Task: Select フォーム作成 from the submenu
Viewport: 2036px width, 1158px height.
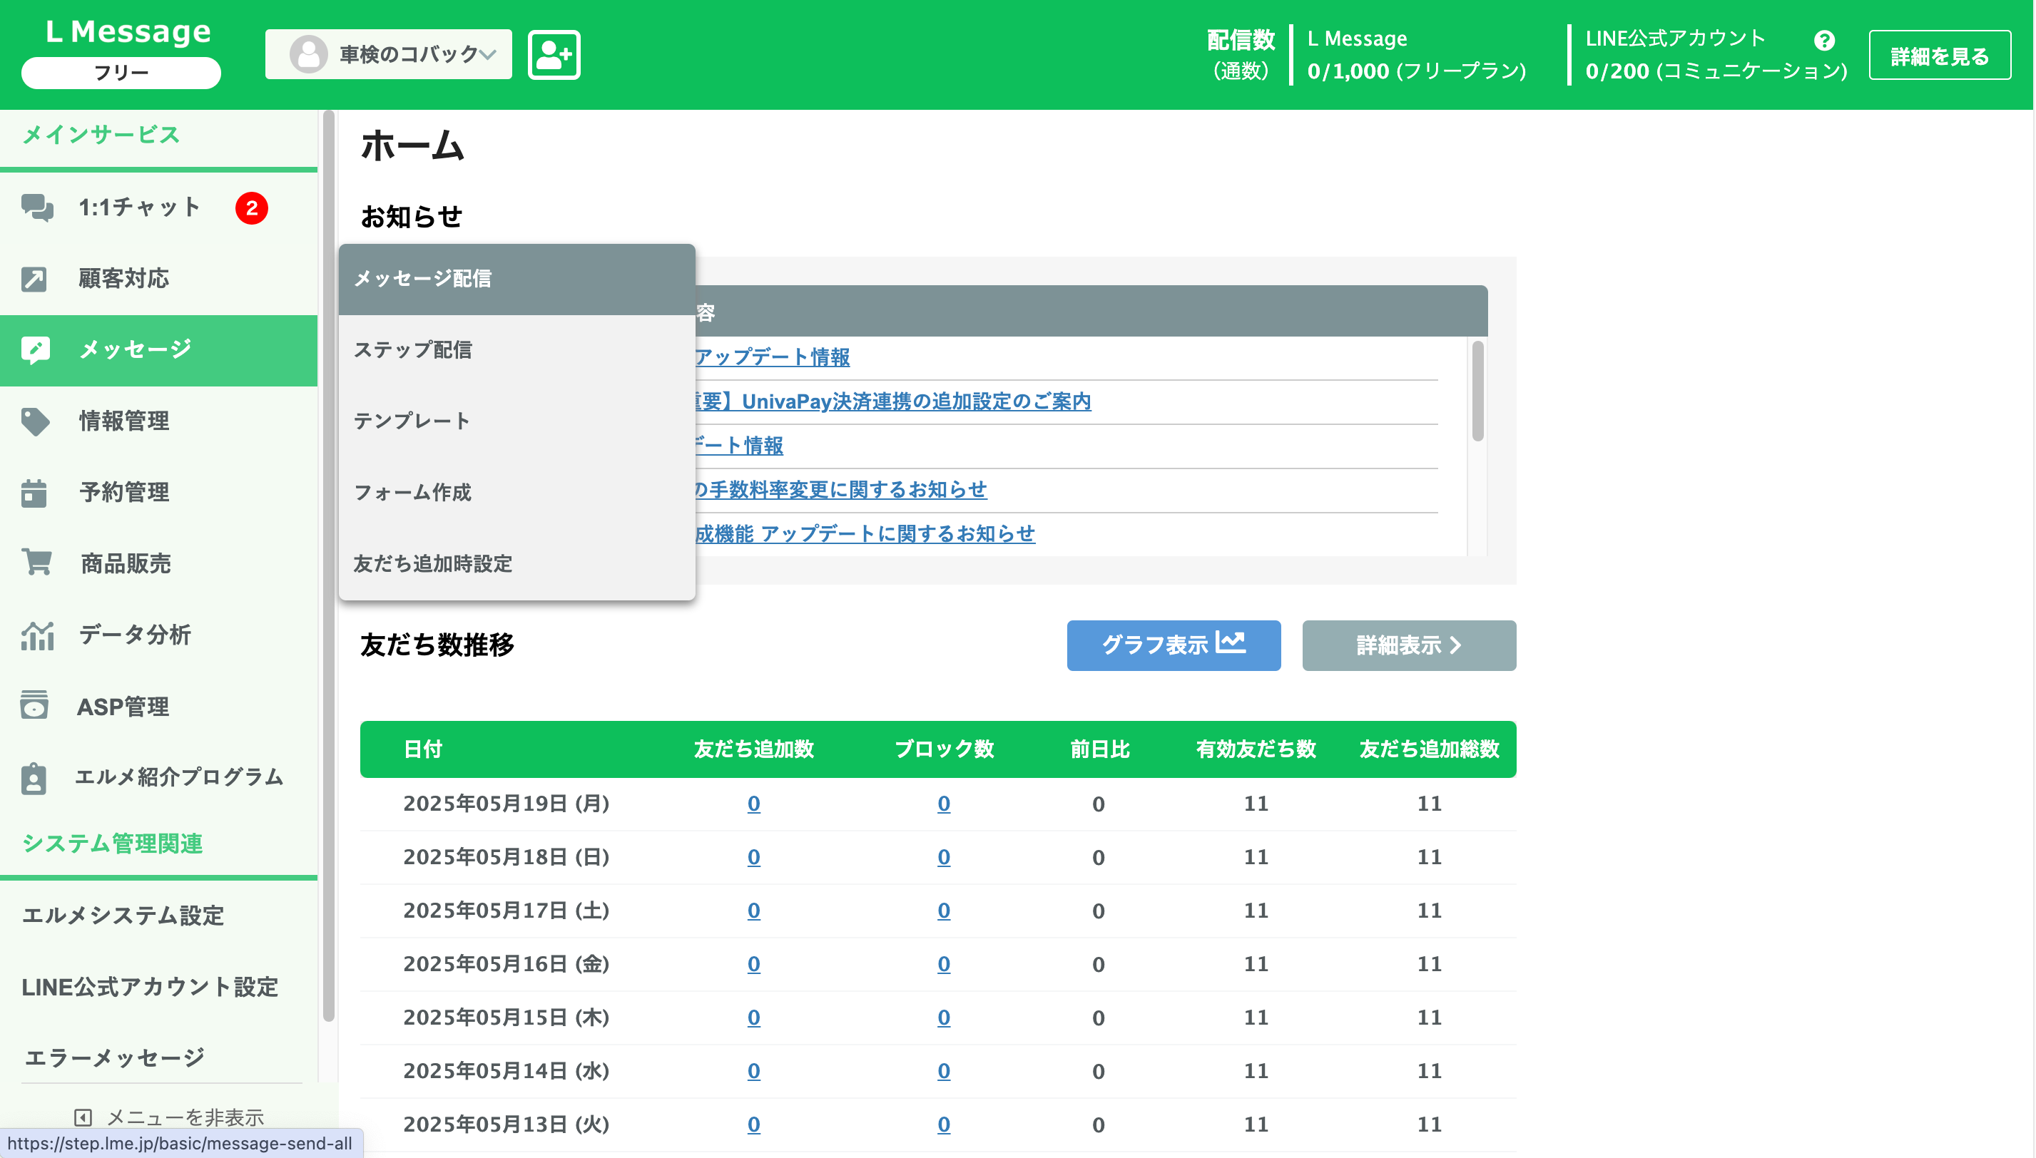Action: pyautogui.click(x=517, y=493)
